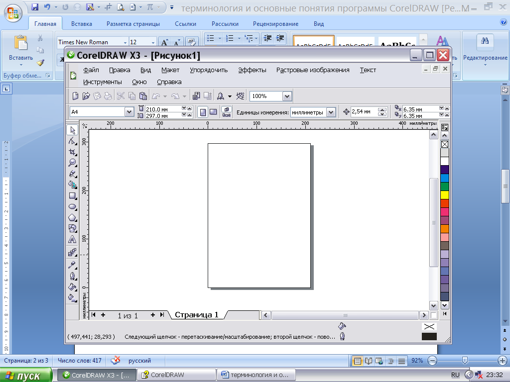Select the Polygon tool
Viewport: 510px width, 382px height.
(72, 218)
